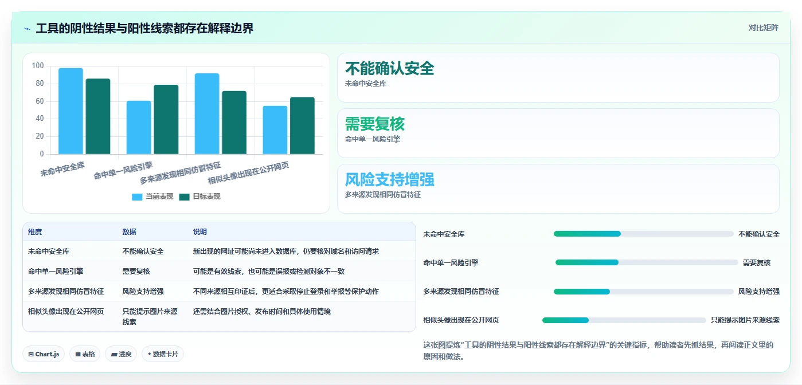Click chart x-axis label 未命中安全库
802x385 pixels.
[62, 168]
